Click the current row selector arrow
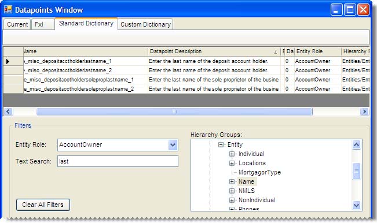Image resolution: width=377 pixels, height=223 pixels. 8,61
